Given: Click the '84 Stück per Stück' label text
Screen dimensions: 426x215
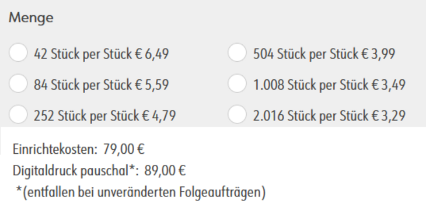Looking at the screenshot, I should (x=83, y=85).
